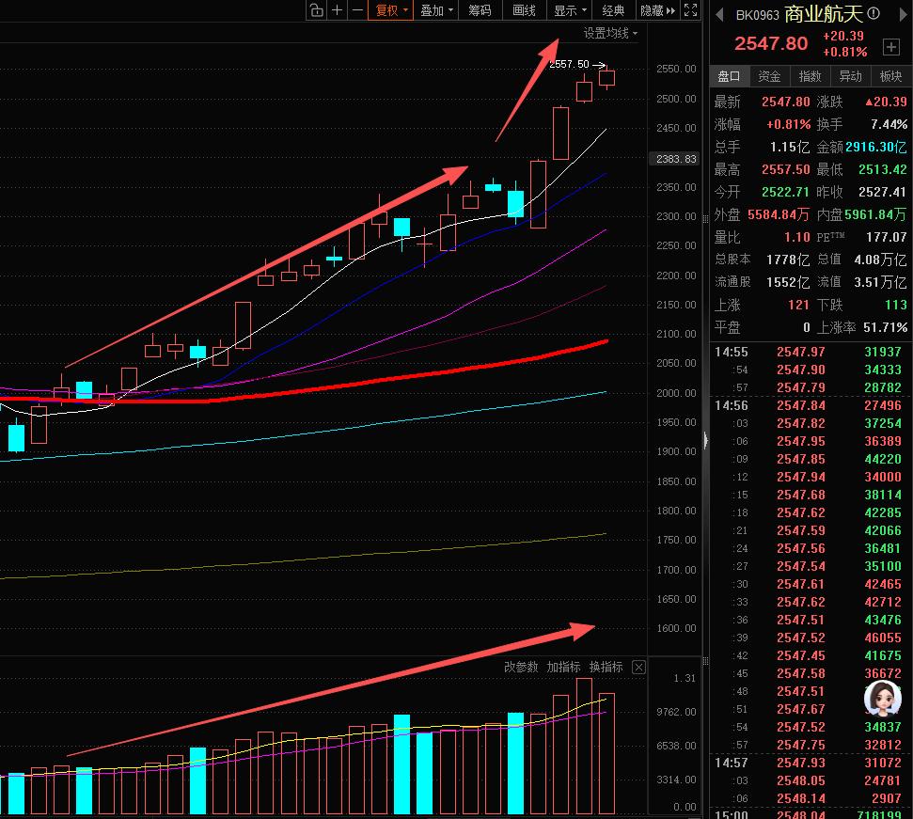
Task: Click the current price 2547.80 header
Action: tap(771, 43)
